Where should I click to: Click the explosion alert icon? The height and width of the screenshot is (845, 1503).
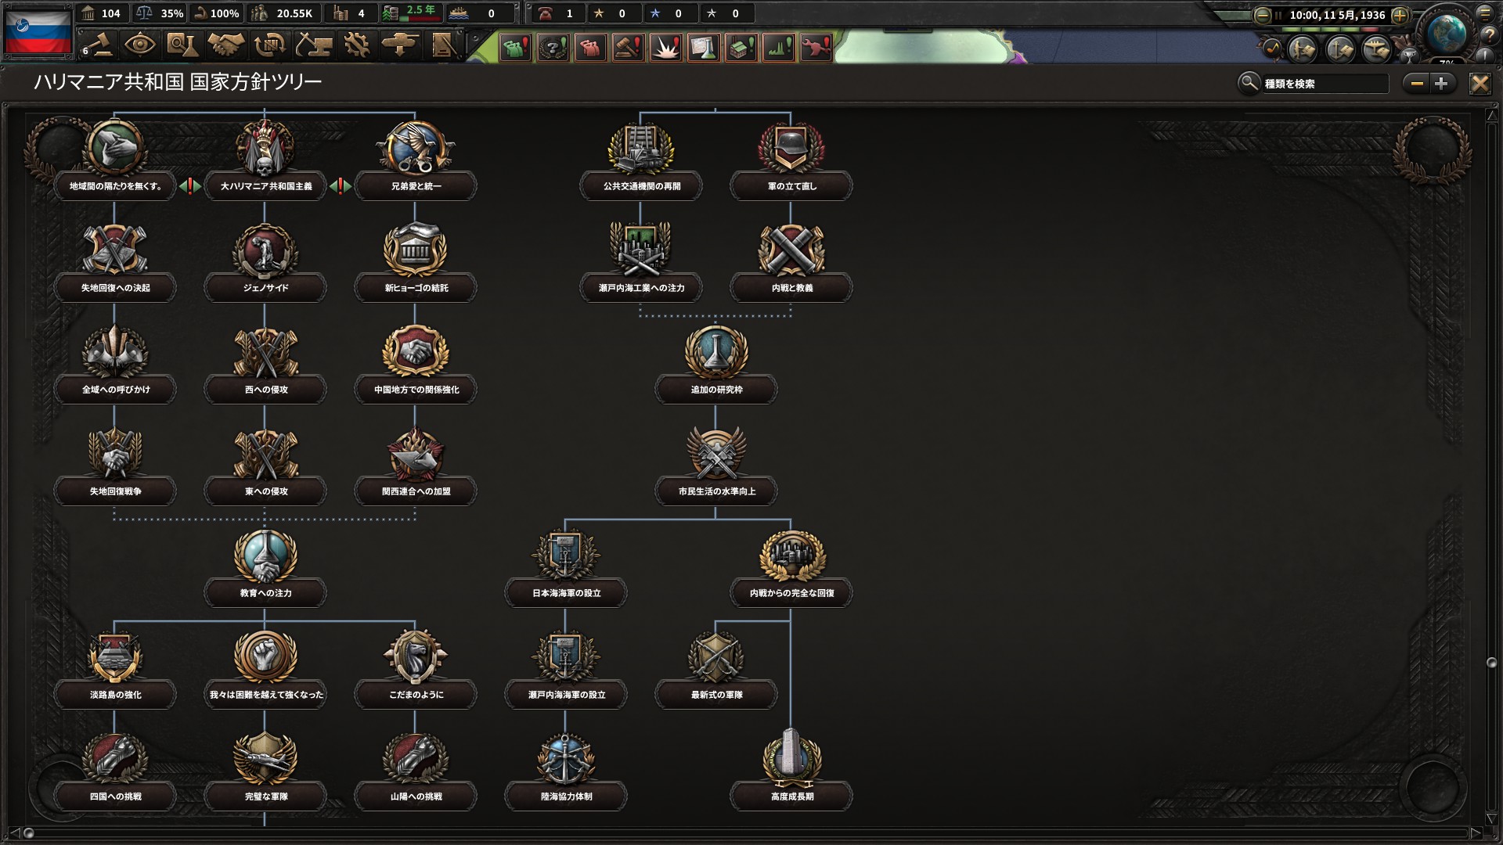(x=665, y=48)
